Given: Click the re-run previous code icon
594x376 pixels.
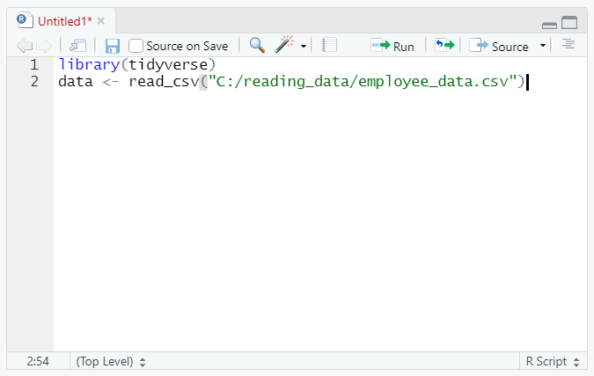Looking at the screenshot, I should pyautogui.click(x=444, y=46).
